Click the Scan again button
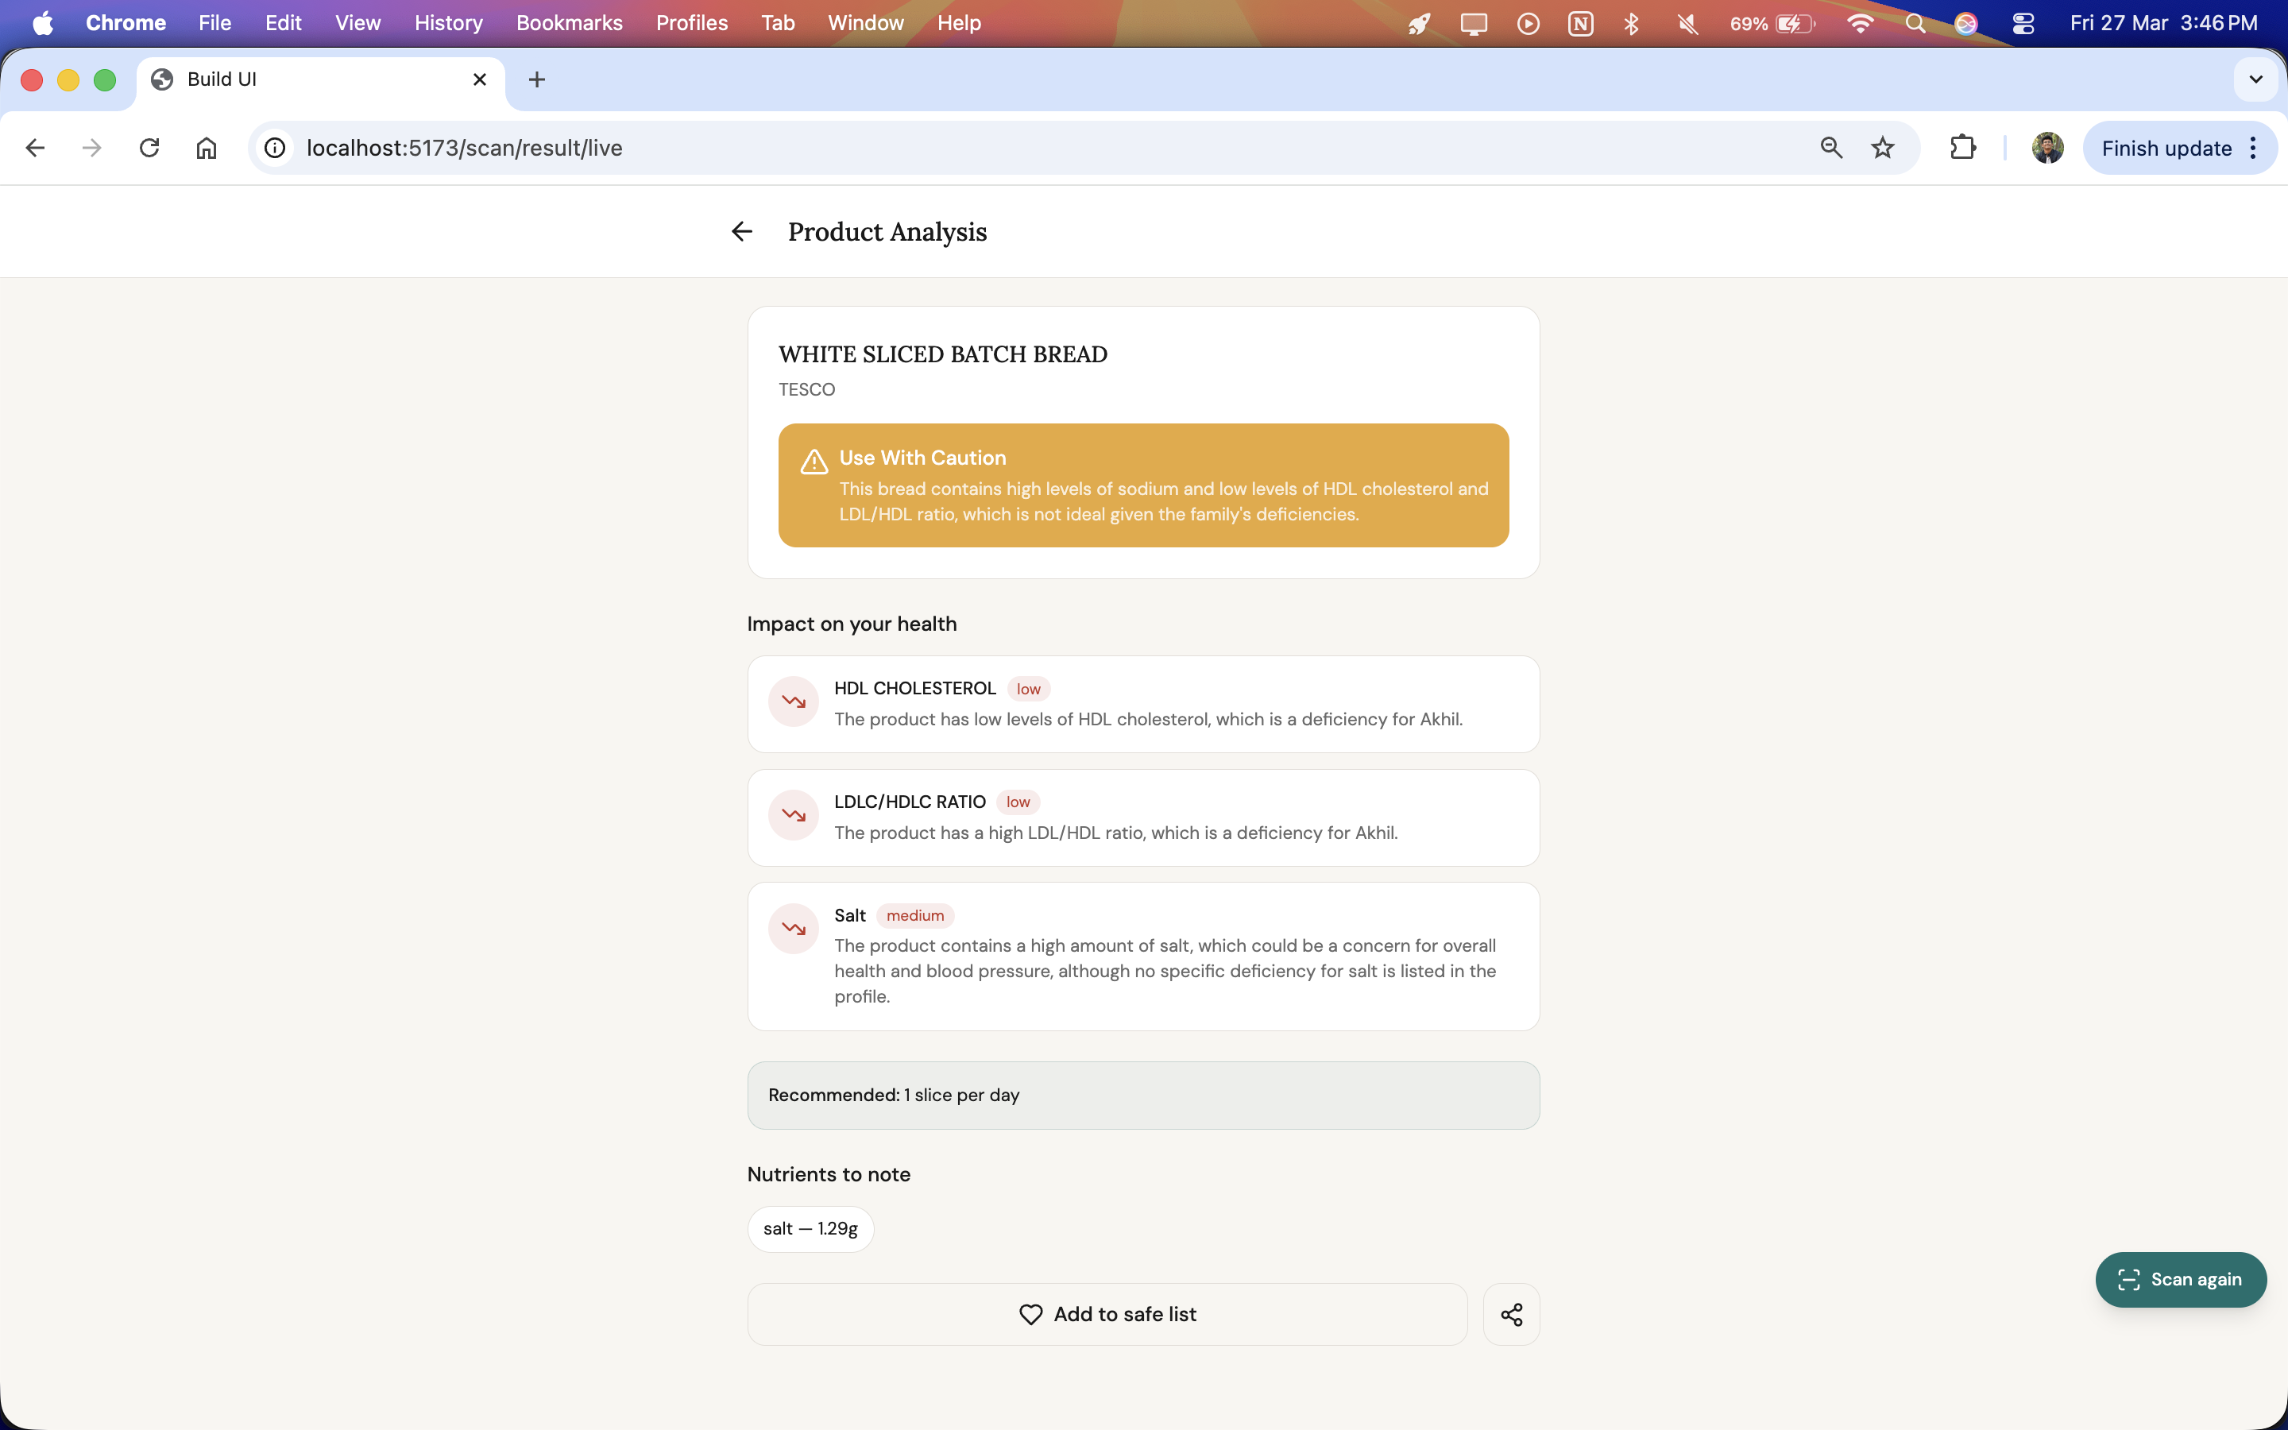The image size is (2288, 1430). click(x=2180, y=1280)
